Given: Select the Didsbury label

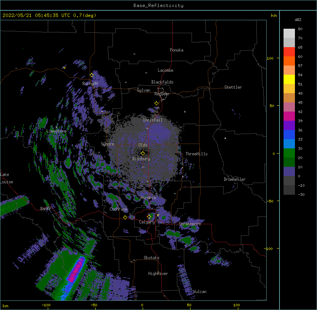Looking at the screenshot, I should tap(141, 159).
